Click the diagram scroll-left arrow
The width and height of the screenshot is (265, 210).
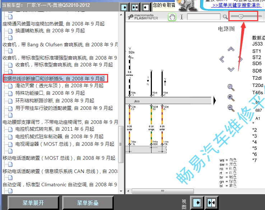(128, 191)
